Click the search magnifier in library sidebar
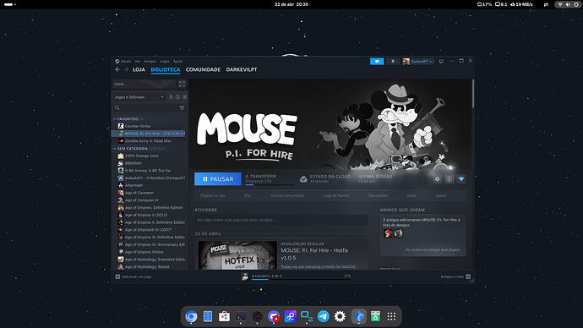 click(117, 107)
